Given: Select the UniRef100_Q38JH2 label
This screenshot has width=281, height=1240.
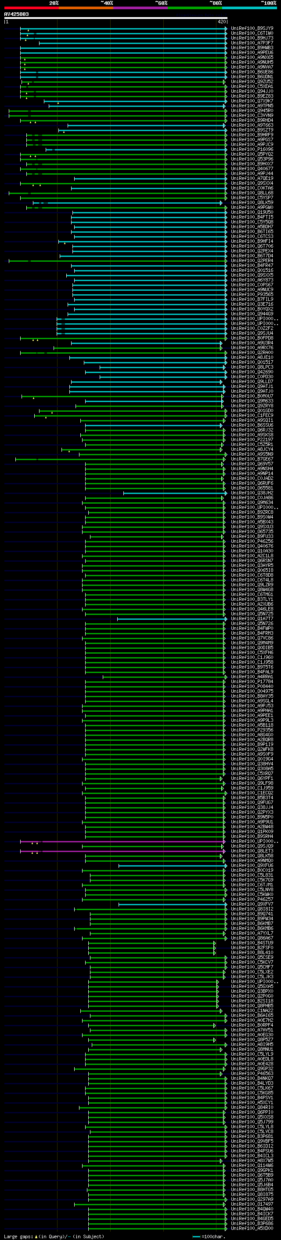Looking at the screenshot, I should (252, 493).
